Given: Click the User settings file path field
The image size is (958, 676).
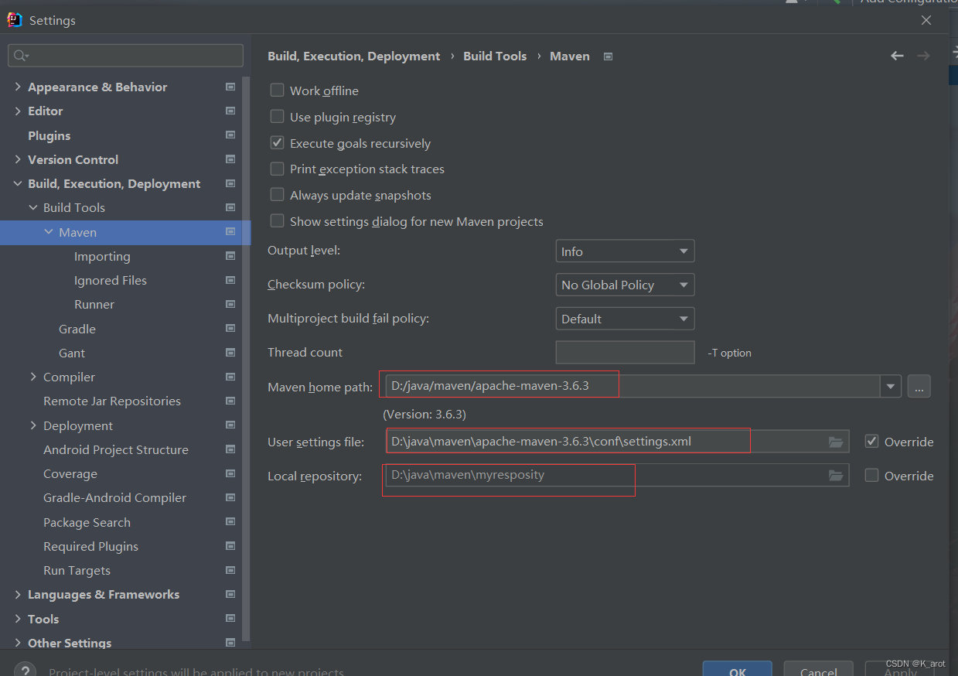Looking at the screenshot, I should [618, 442].
